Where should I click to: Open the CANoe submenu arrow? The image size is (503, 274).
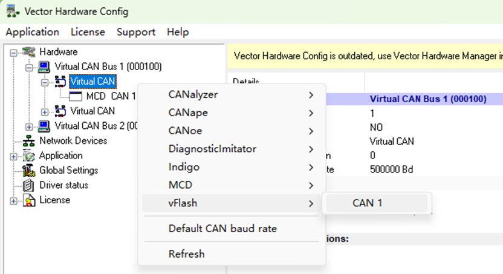tap(311, 131)
